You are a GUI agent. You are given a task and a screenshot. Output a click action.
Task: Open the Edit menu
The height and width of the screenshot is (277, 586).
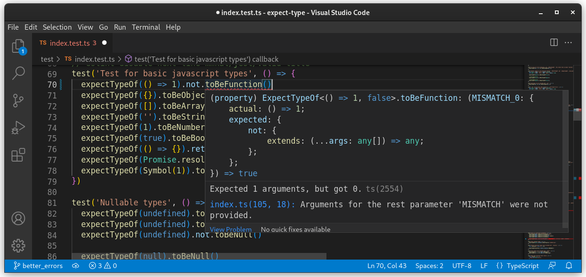[x=31, y=27]
